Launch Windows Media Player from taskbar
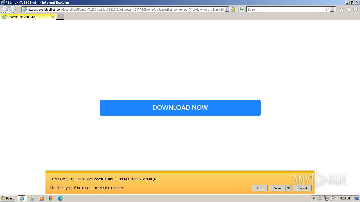 41,198
